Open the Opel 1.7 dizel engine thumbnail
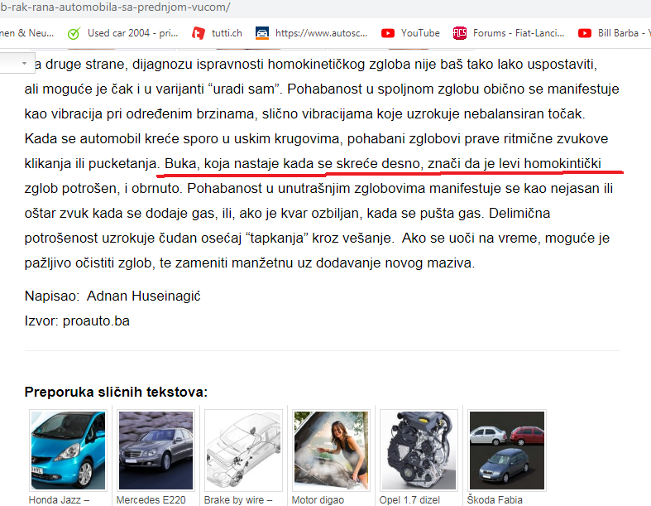The height and width of the screenshot is (506, 651). 419,451
